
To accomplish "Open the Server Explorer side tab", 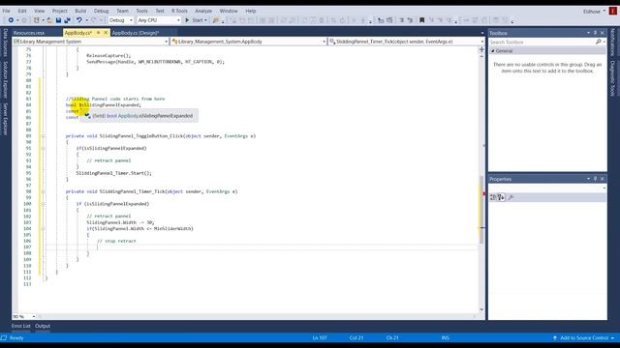I will pos(6,119).
